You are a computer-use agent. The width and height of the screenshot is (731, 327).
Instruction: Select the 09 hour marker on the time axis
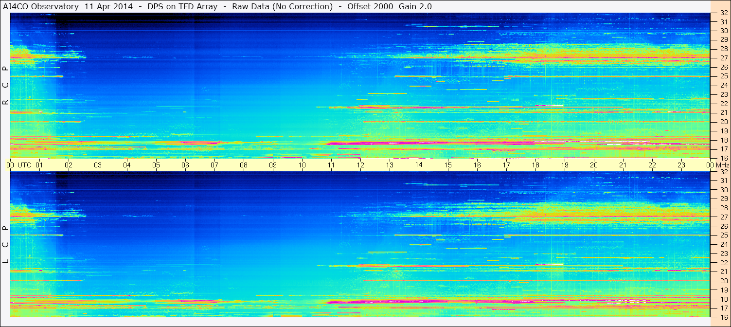coord(273,165)
